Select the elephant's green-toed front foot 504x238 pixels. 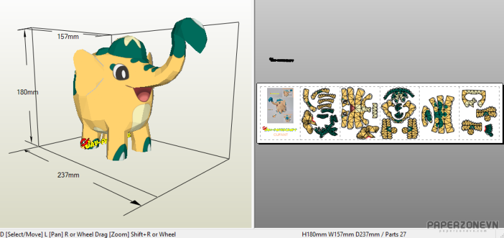coord(118,151)
